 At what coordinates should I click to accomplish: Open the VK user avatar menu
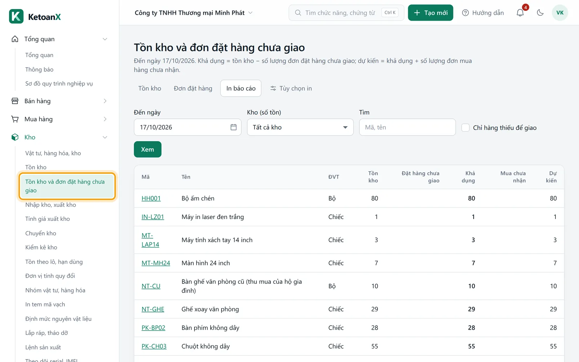point(560,13)
